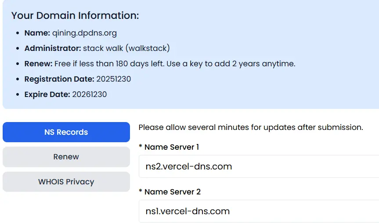Screen dimensions: 379x223
Task: Click the domain name qining.dpdns.org
Action: coord(84,33)
